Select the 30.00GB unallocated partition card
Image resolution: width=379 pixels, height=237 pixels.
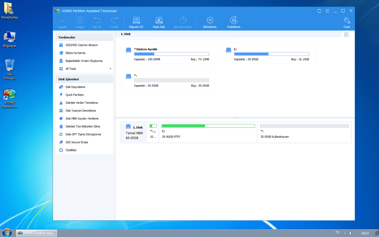click(x=168, y=80)
